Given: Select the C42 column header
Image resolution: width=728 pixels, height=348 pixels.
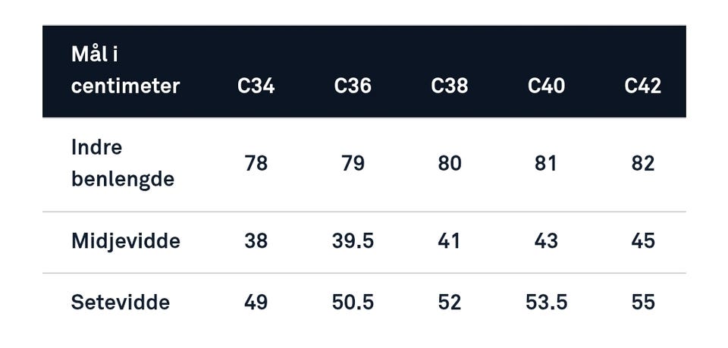Looking at the screenshot, I should click(642, 86).
